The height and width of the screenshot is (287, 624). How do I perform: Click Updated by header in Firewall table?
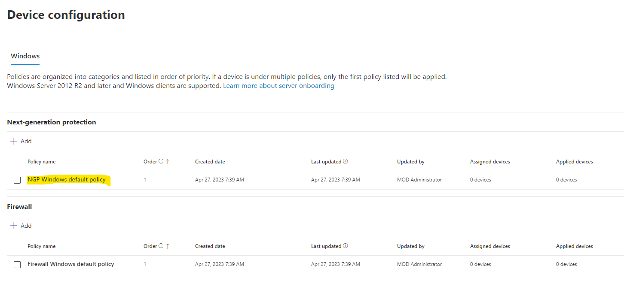click(411, 246)
